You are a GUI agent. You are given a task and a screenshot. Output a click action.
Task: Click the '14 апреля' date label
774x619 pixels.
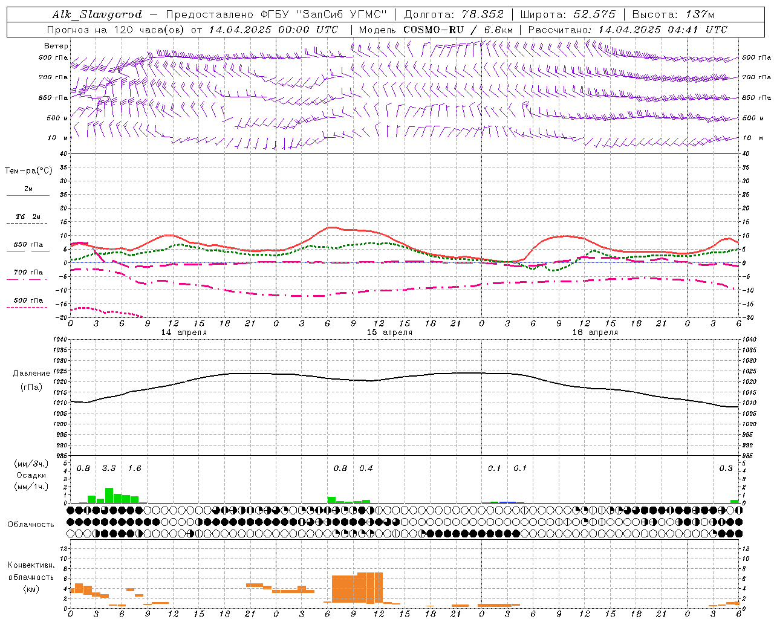click(184, 332)
